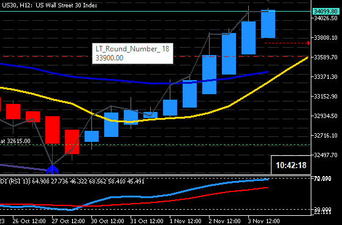
Task: Select the LT_Round_Number_18 tooltip box
Action: click(x=132, y=54)
